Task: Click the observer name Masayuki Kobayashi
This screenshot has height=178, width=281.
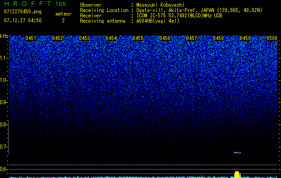Action: coord(160,5)
